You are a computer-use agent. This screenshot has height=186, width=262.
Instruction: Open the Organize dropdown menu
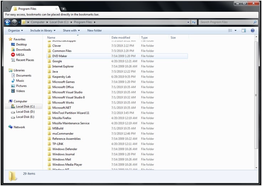pyautogui.click(x=15, y=31)
